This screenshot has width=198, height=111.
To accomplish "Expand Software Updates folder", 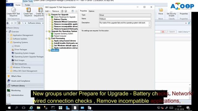I will click(8, 39).
